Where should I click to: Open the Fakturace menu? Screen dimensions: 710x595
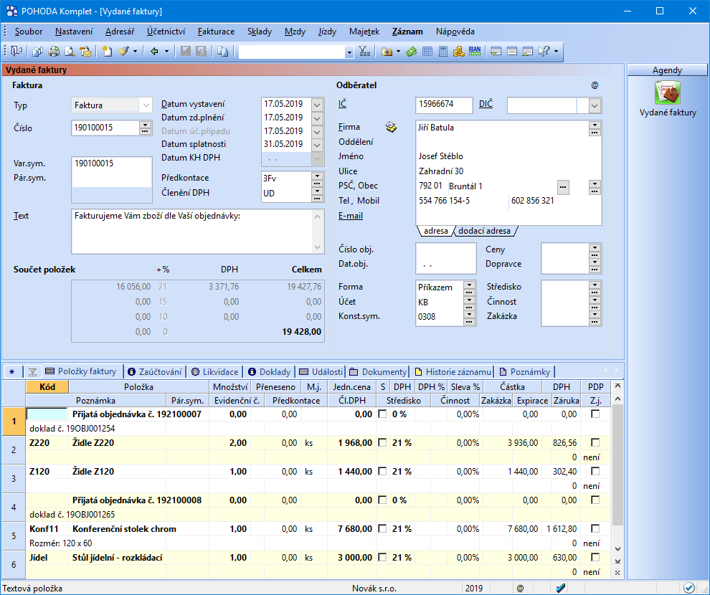pyautogui.click(x=216, y=32)
